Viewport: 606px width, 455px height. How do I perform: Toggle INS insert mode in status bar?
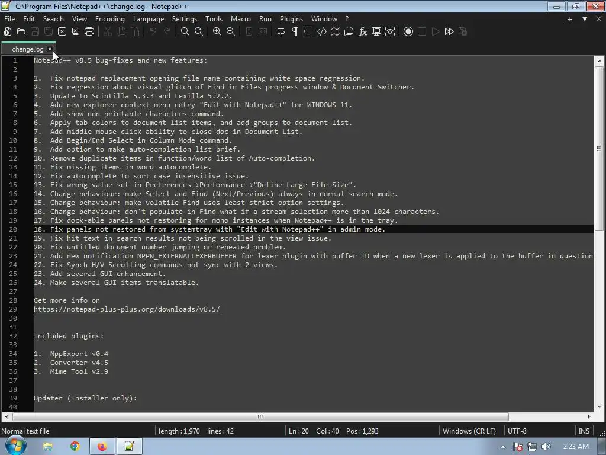click(584, 431)
